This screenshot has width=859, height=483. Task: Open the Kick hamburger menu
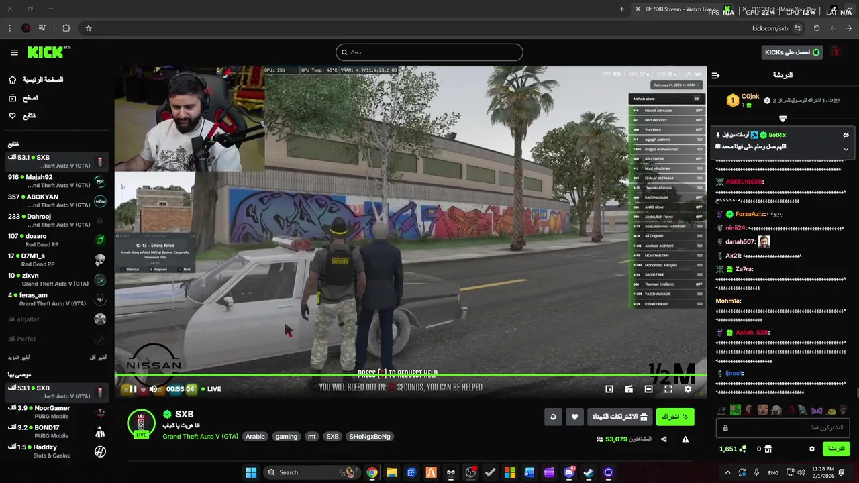point(14,52)
